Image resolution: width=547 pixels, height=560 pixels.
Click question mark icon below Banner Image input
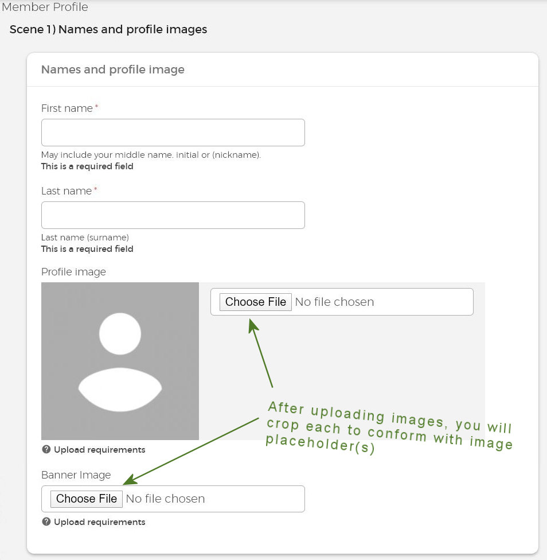tap(46, 522)
